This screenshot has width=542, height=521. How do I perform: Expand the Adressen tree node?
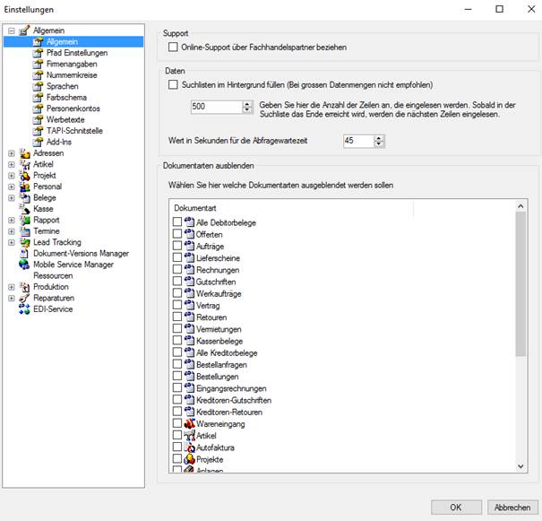tap(12, 153)
